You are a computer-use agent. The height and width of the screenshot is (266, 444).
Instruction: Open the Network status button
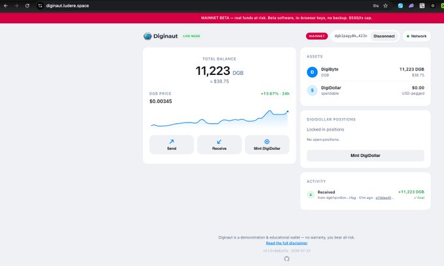tap(417, 36)
